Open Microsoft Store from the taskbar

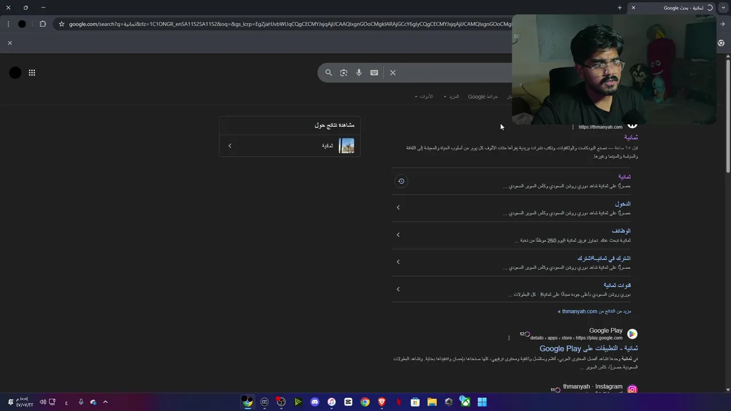(x=415, y=402)
